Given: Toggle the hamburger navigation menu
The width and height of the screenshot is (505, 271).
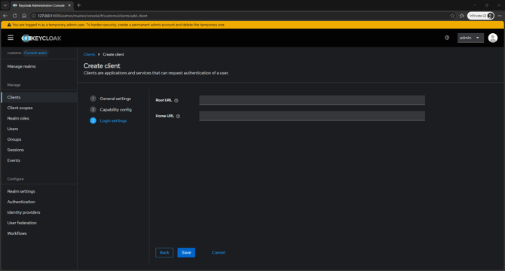Looking at the screenshot, I should [x=11, y=38].
